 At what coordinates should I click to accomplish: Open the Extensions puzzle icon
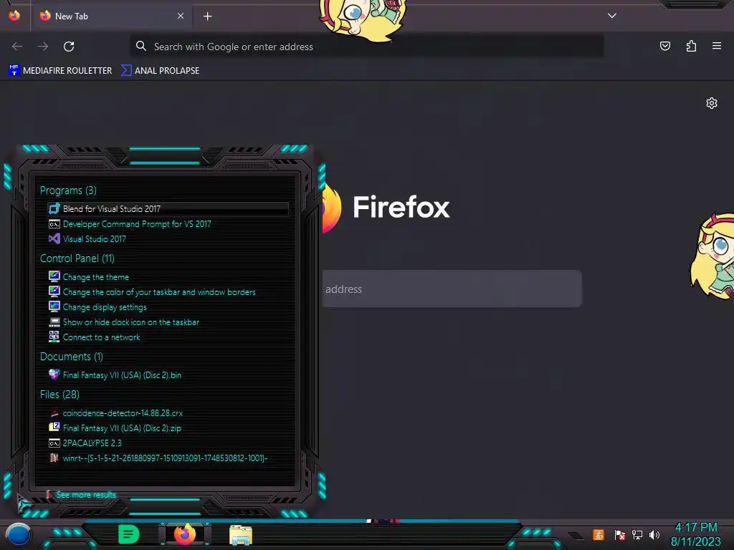[x=691, y=46]
